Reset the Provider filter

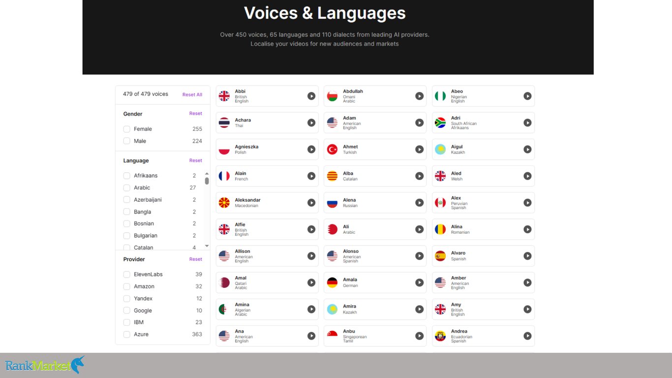[x=196, y=259]
